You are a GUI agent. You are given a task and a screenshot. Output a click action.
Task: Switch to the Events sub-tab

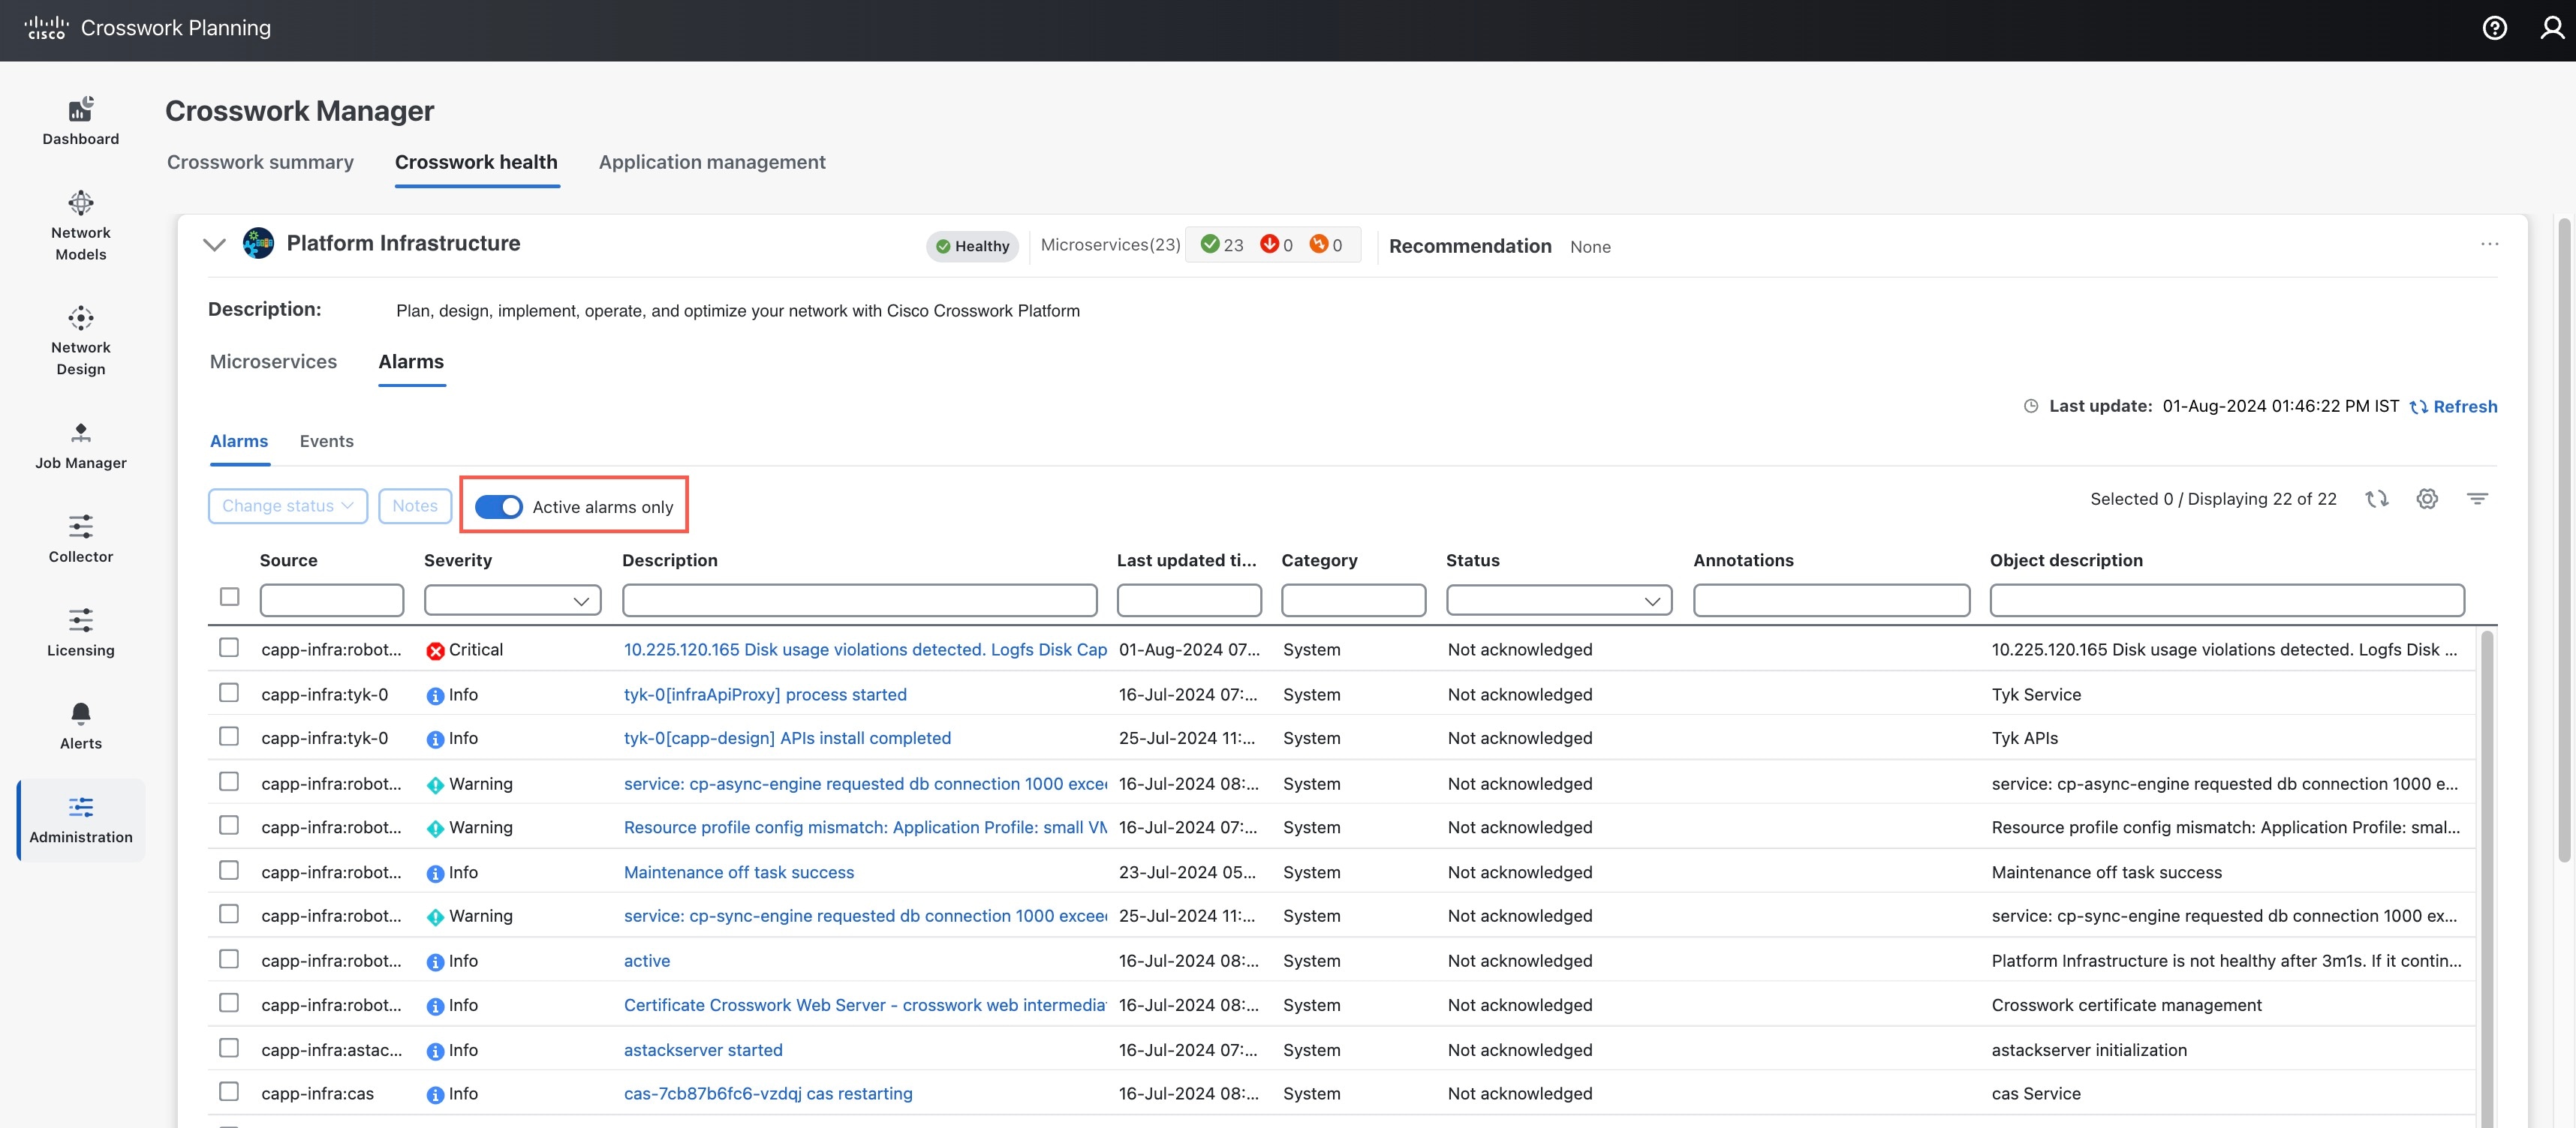coord(326,442)
